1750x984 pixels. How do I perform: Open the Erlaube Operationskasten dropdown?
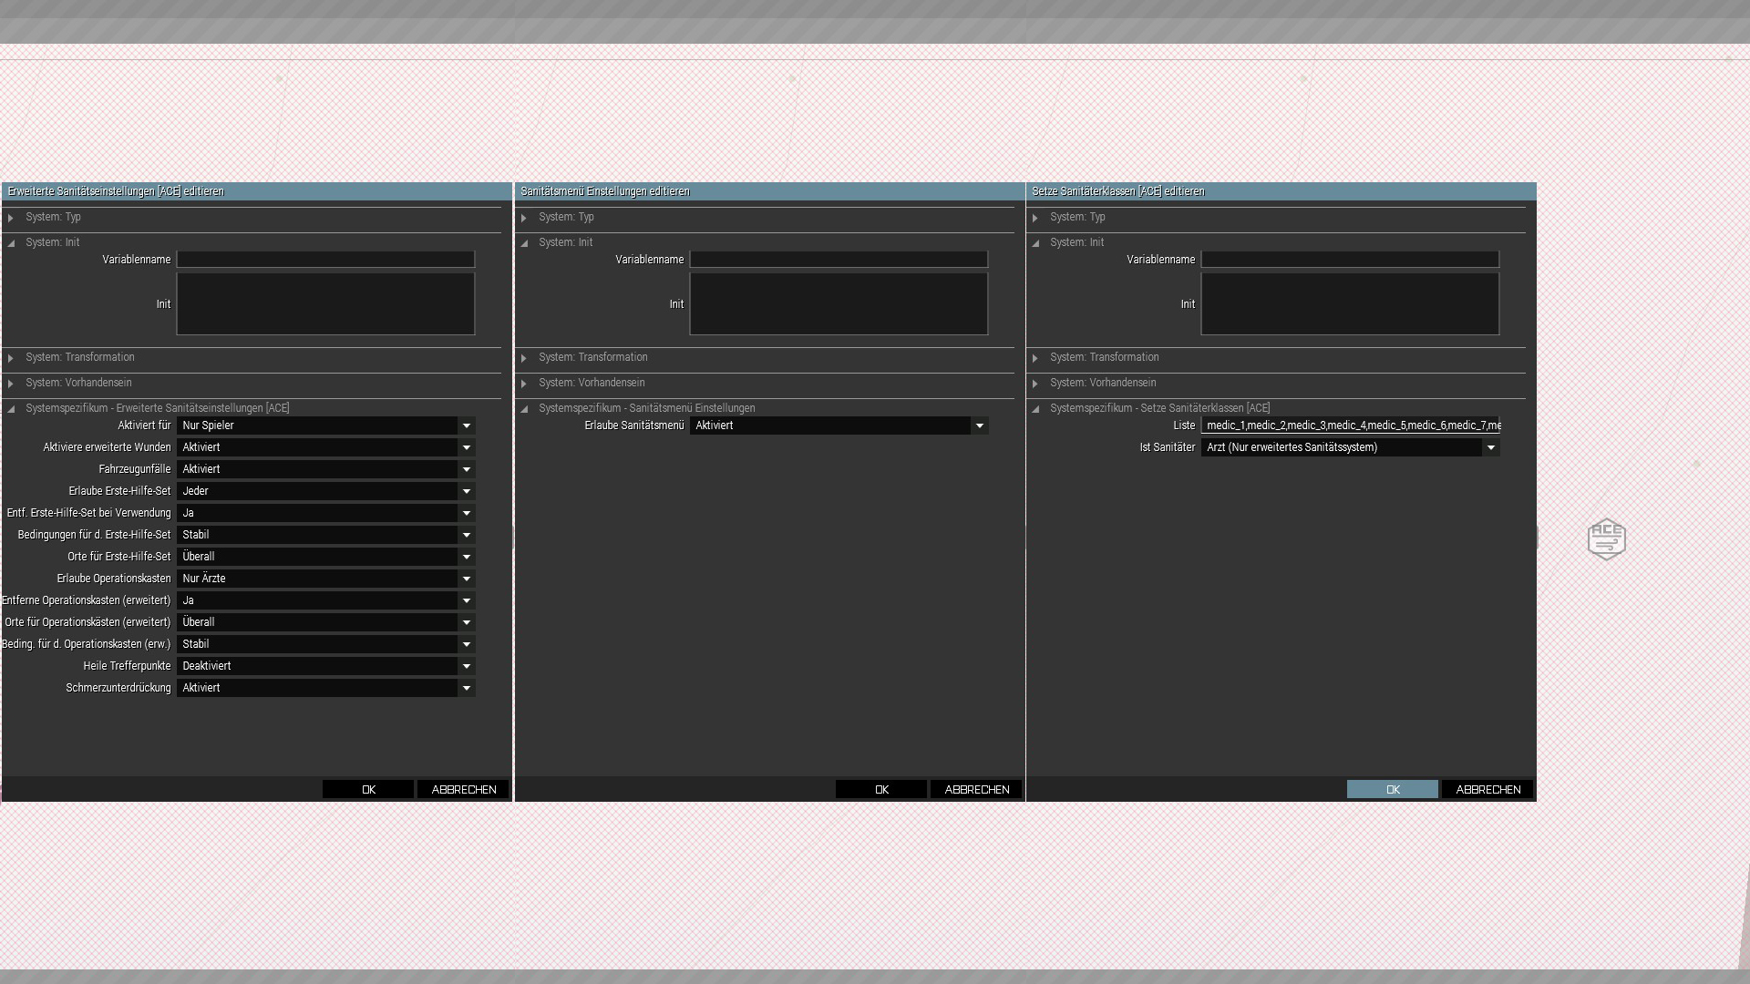325,579
